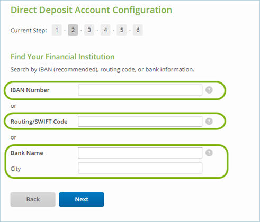The image size is (260, 222).
Task: Click into the Routing/SWIFT Code field
Action: [x=140, y=122]
